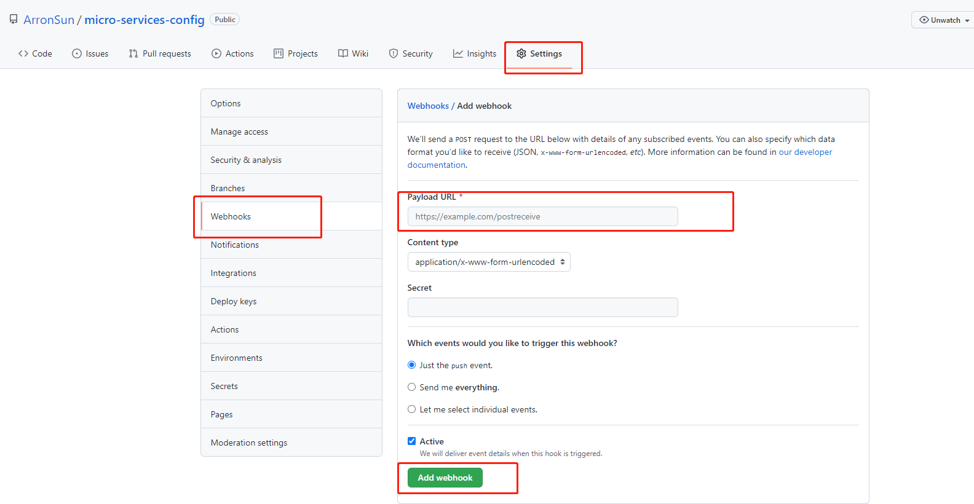The width and height of the screenshot is (974, 504).
Task: Select Moderation settings in the sidebar
Action: click(291, 443)
